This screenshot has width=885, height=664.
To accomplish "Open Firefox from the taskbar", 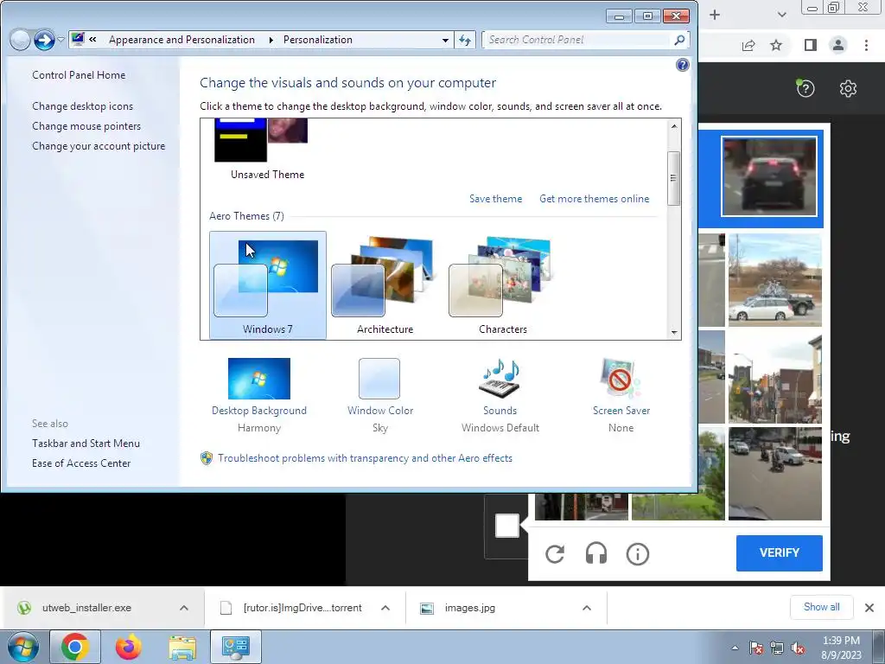I will (x=128, y=647).
